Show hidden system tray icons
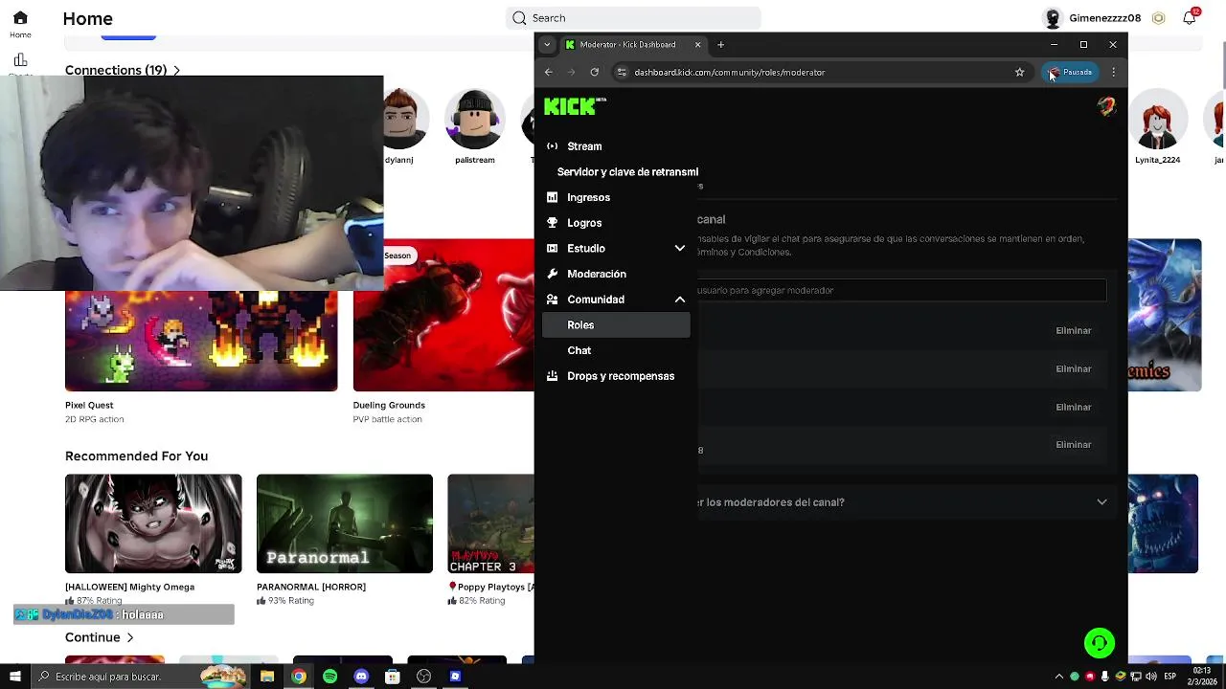This screenshot has height=689, width=1226. tap(1059, 677)
